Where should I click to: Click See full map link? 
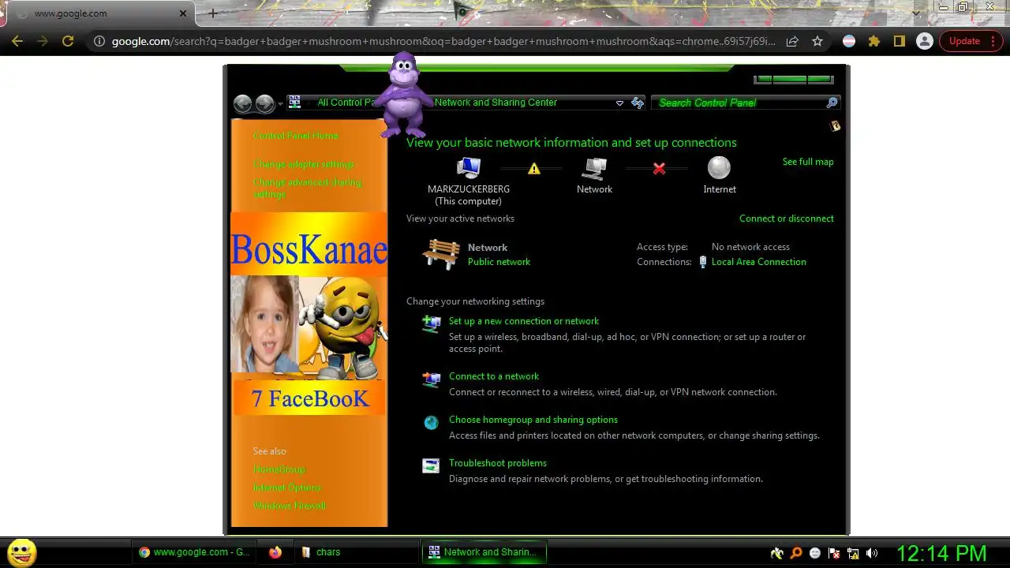(808, 162)
